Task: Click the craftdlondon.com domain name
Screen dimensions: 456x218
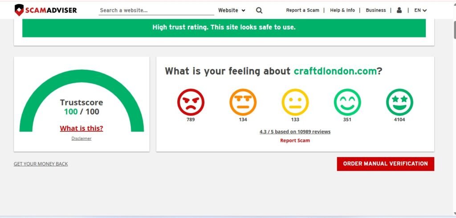Action: 335,71
